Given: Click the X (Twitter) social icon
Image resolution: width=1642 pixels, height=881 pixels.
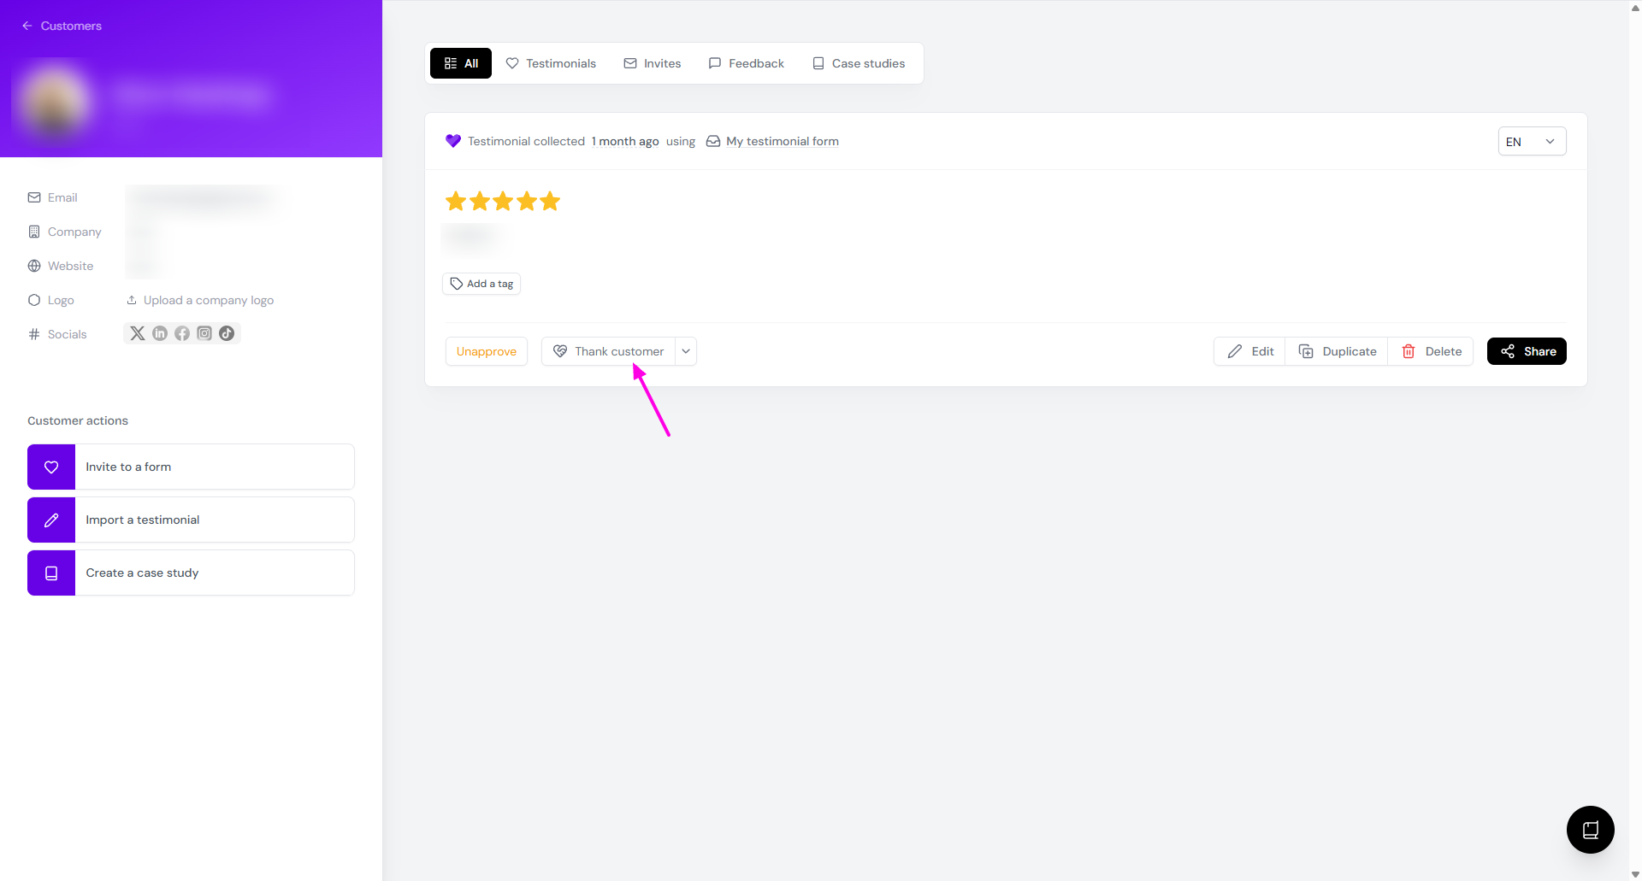Looking at the screenshot, I should click(x=137, y=333).
